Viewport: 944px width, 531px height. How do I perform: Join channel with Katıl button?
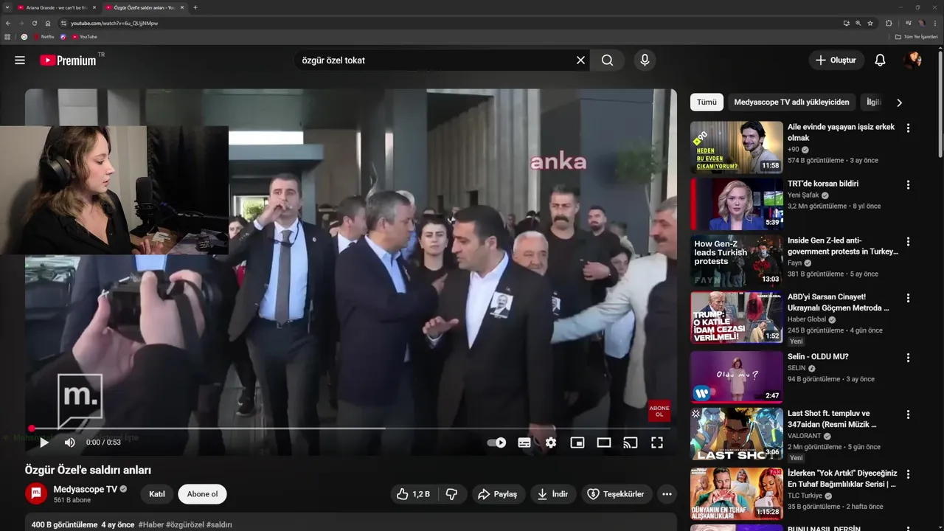pos(157,494)
